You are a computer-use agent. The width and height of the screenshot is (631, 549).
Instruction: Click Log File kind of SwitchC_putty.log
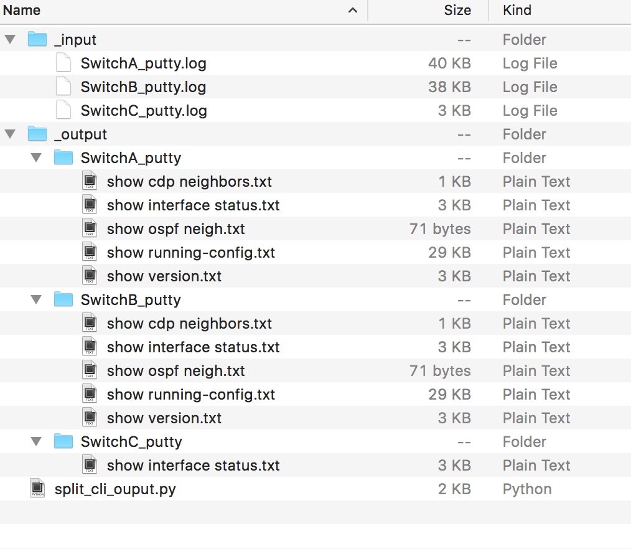click(530, 111)
